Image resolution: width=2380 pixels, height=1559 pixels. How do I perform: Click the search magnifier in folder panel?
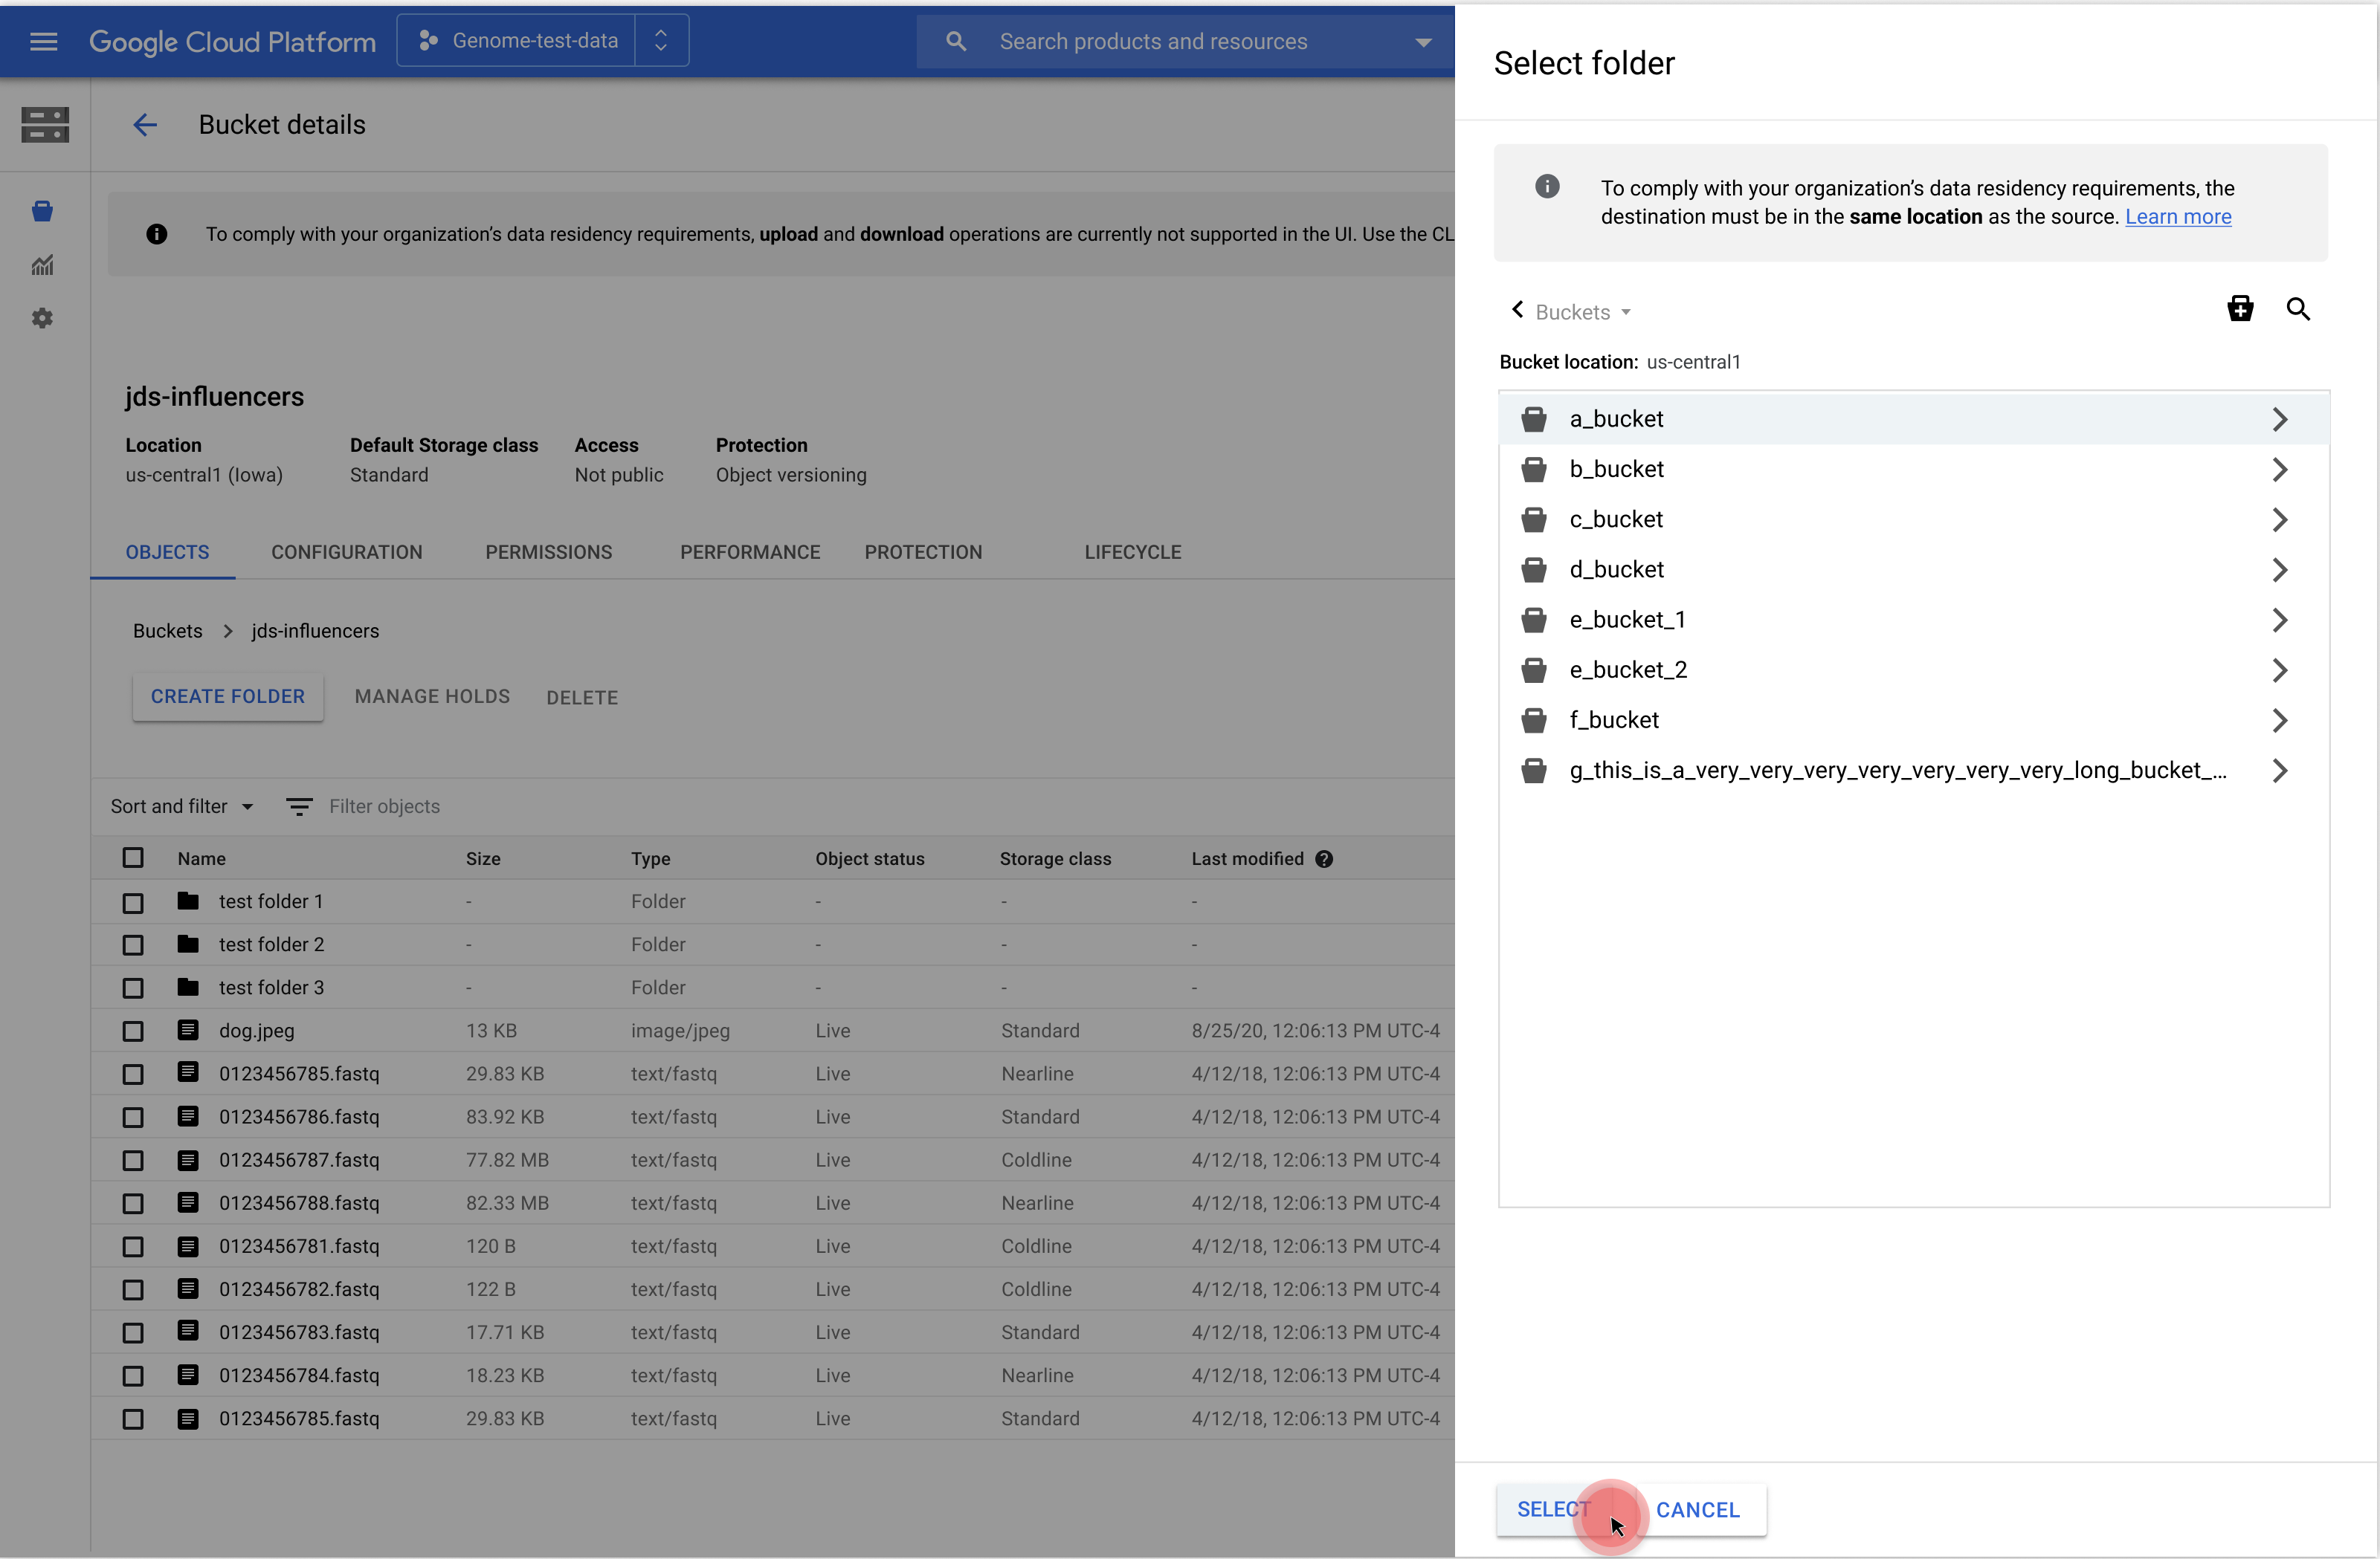pyautogui.click(x=2298, y=309)
